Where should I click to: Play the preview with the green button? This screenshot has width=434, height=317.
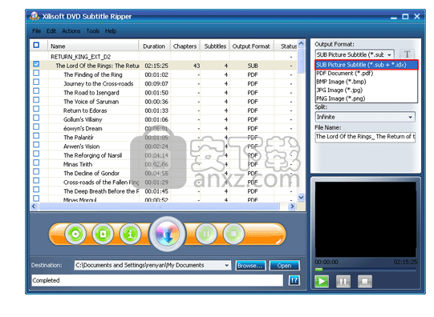(x=322, y=282)
